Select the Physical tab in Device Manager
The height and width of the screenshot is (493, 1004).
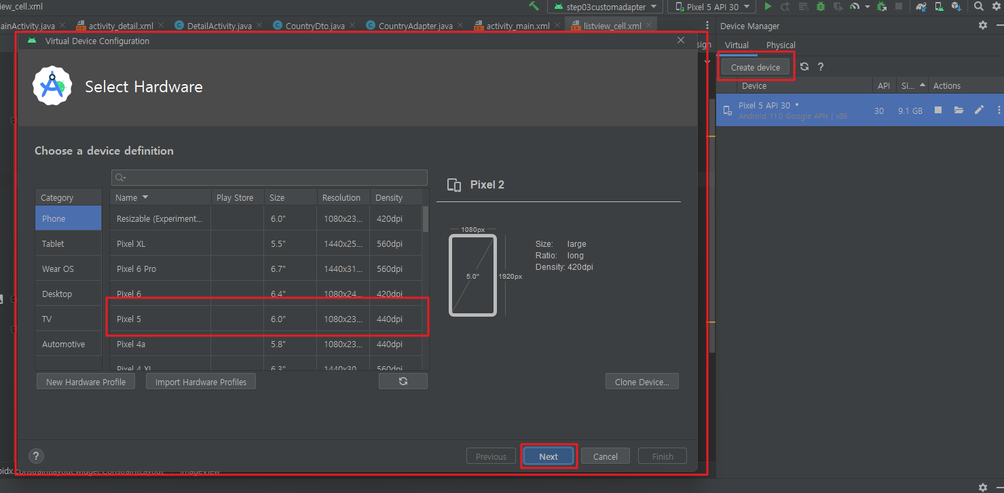[x=781, y=45]
